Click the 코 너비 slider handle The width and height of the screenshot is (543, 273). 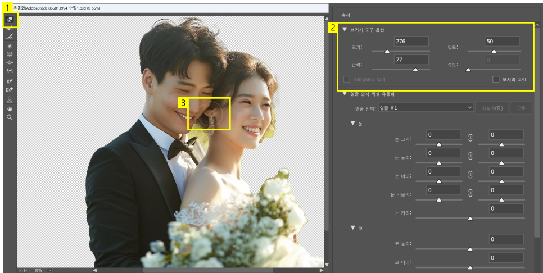tap(470, 267)
